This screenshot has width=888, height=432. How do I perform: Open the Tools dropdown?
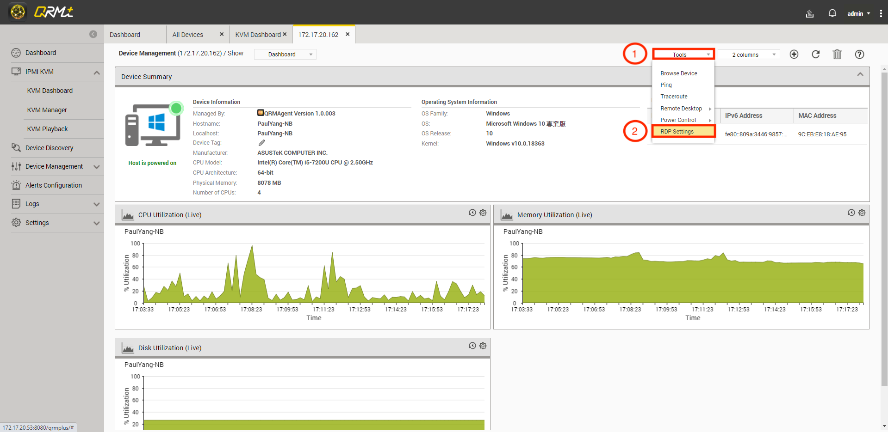point(683,55)
